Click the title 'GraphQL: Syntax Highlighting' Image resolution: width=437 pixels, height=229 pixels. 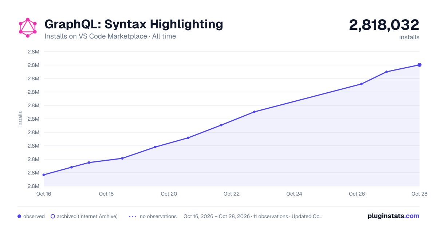click(134, 24)
